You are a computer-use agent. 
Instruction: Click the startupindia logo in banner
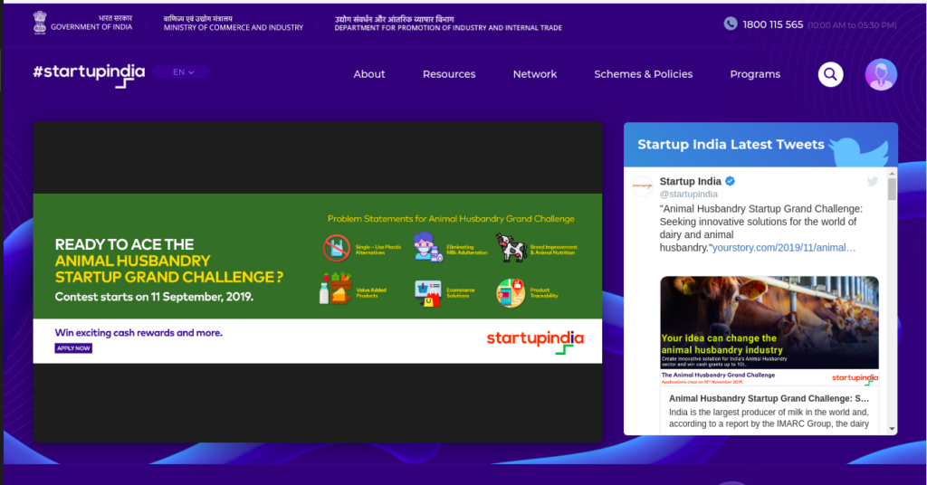[535, 341]
